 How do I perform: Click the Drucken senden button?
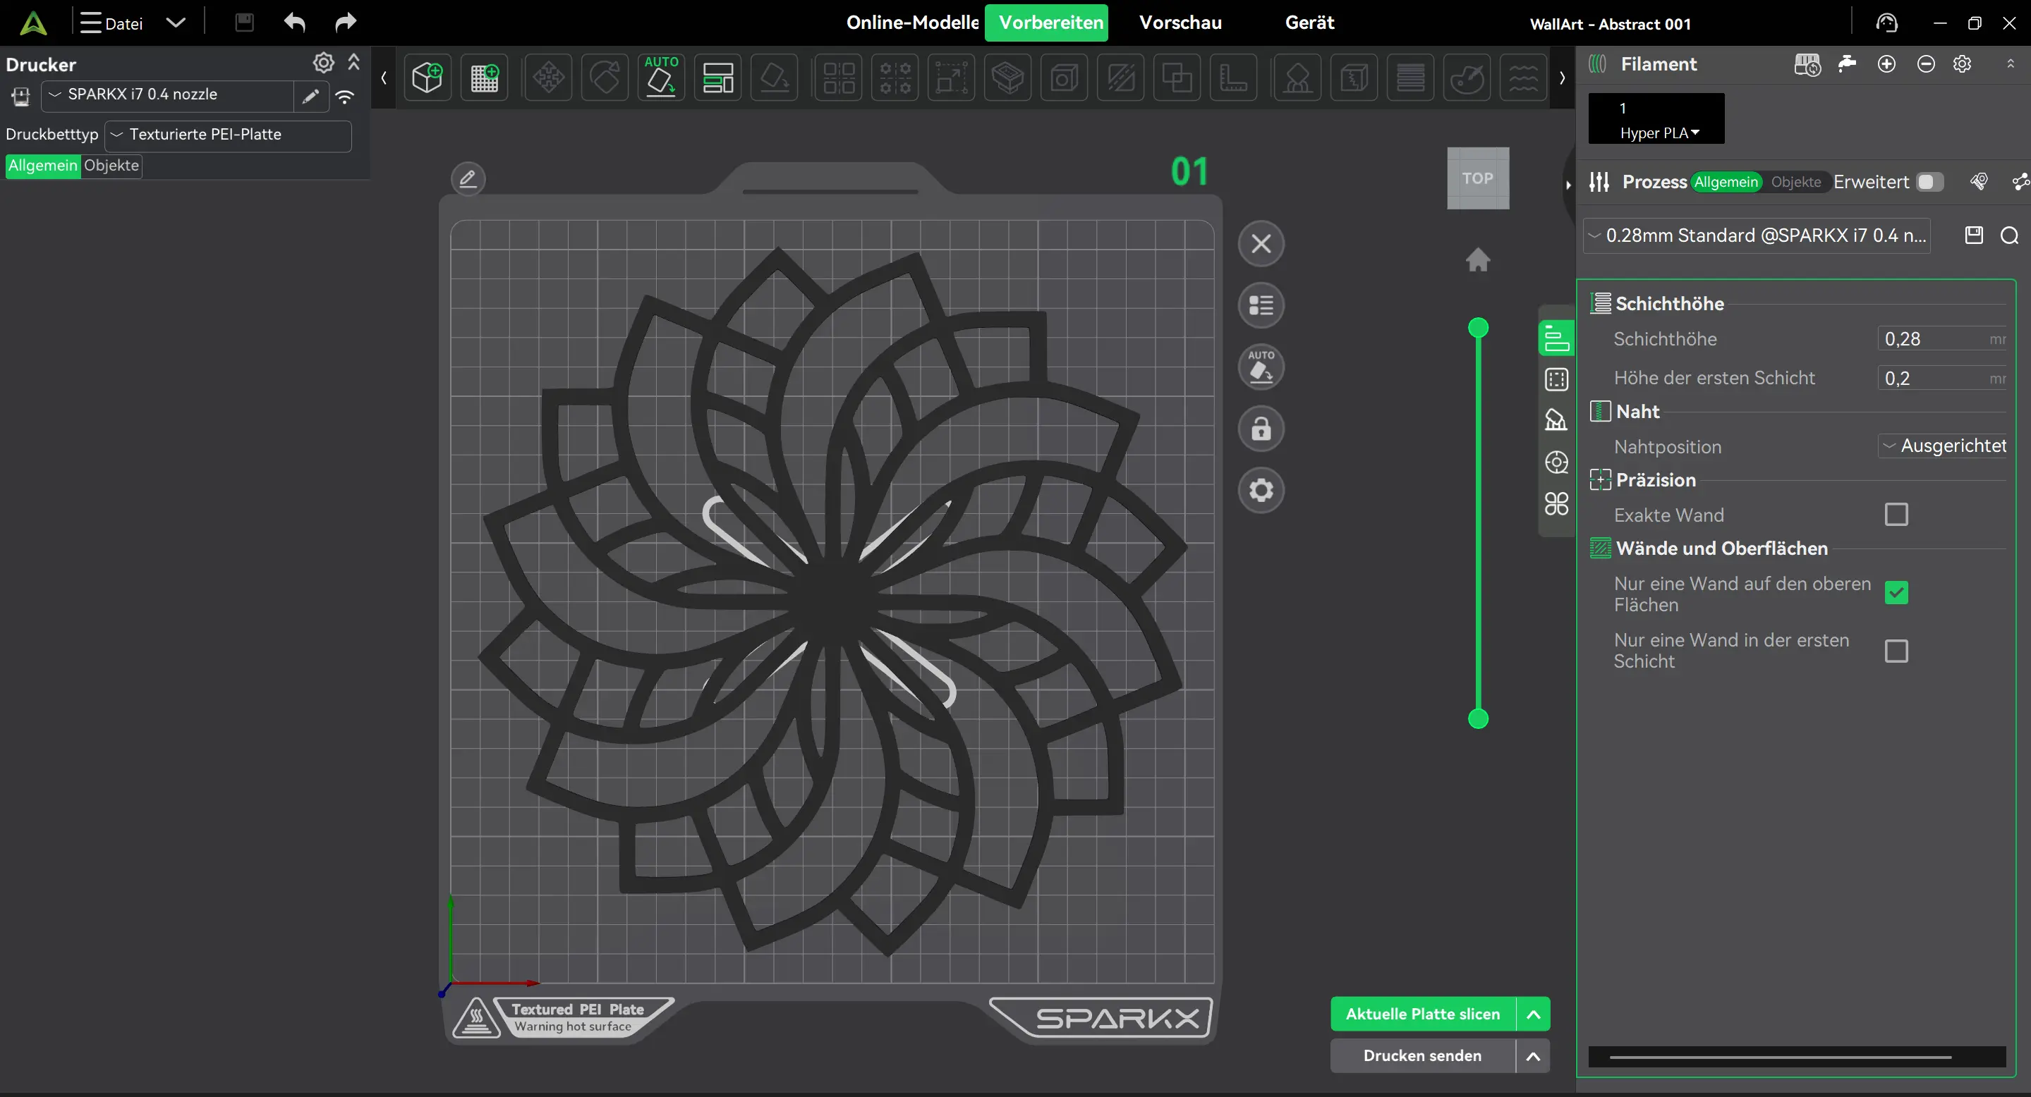[1423, 1056]
